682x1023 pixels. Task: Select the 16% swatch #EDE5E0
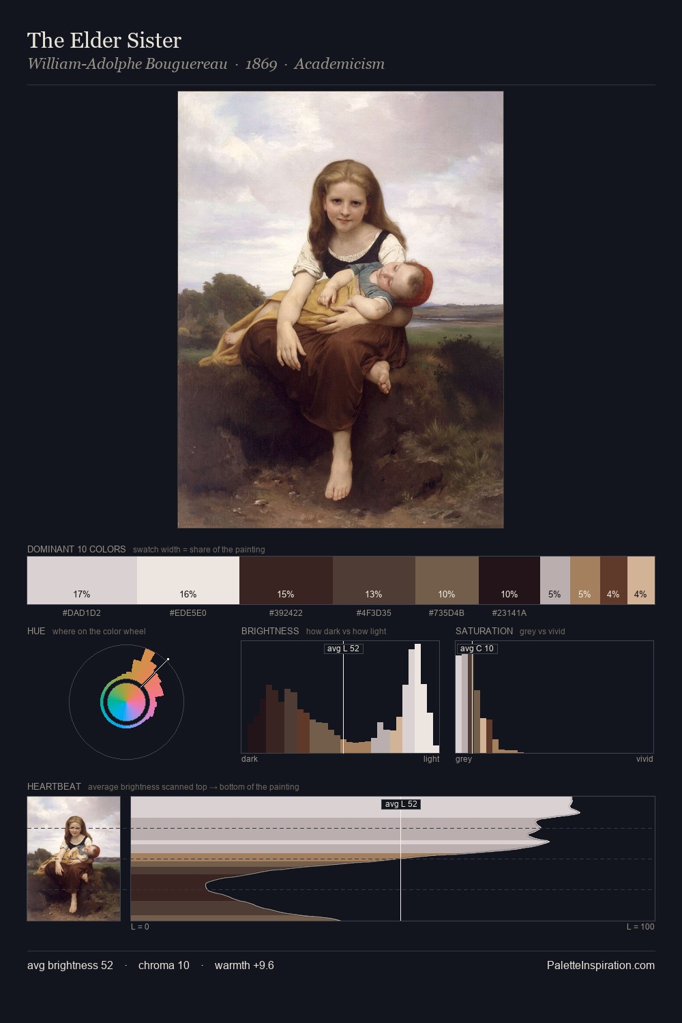click(x=188, y=580)
